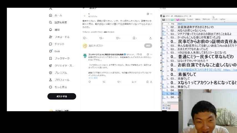View analytics of フッキャリくん's comment
This screenshot has height=133, width=237.
tap(134, 82)
